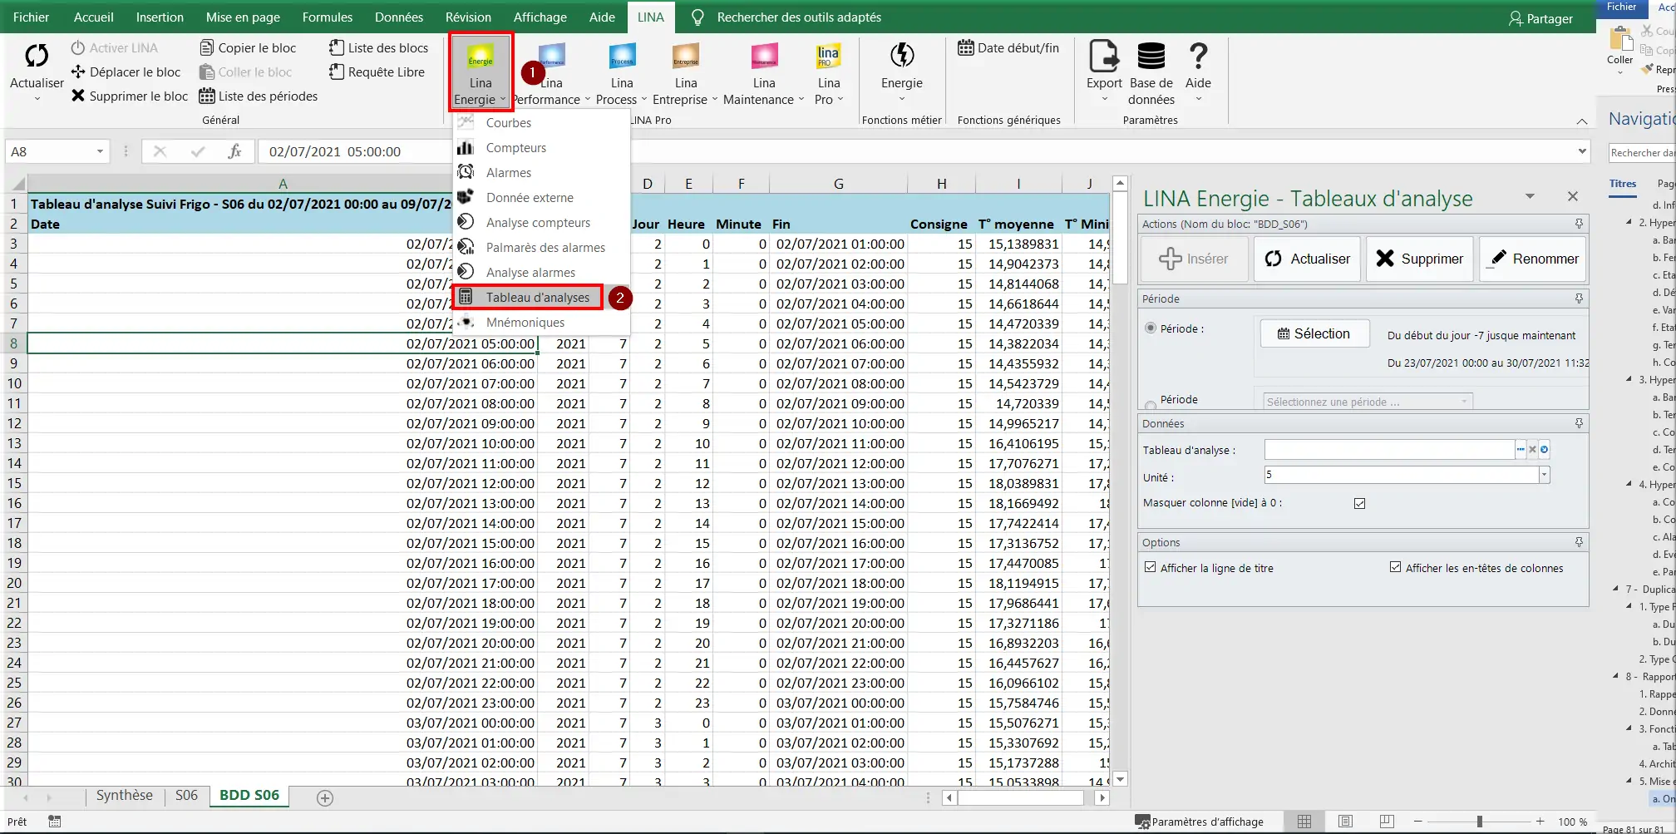Switch to Normal view icon in status bar

(x=1304, y=822)
